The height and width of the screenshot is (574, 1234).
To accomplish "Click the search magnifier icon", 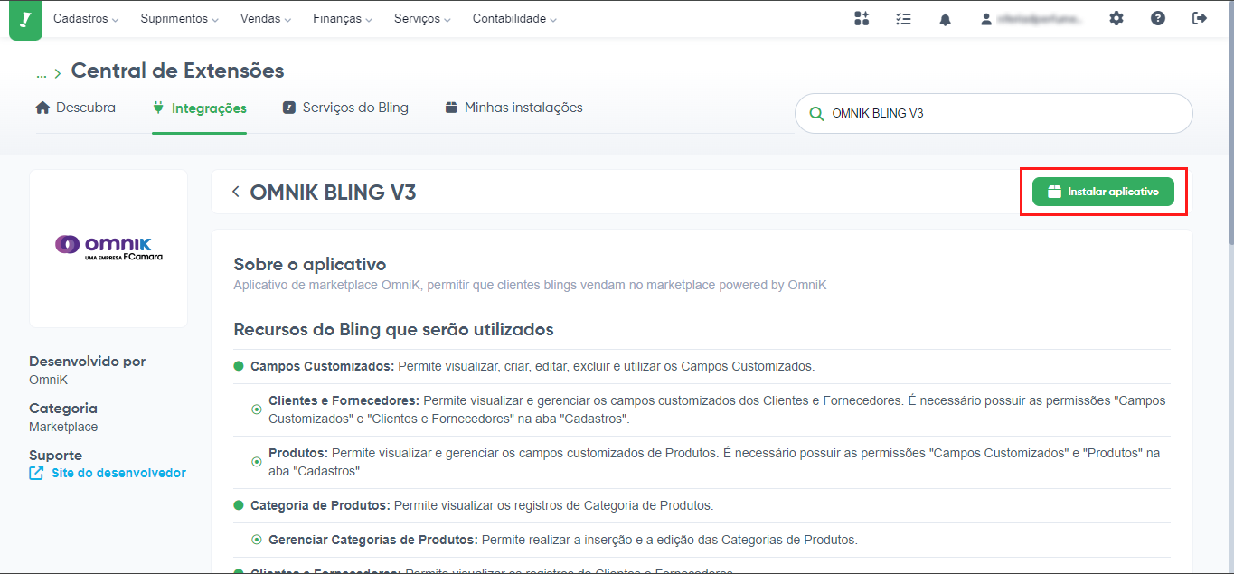I will tap(816, 114).
